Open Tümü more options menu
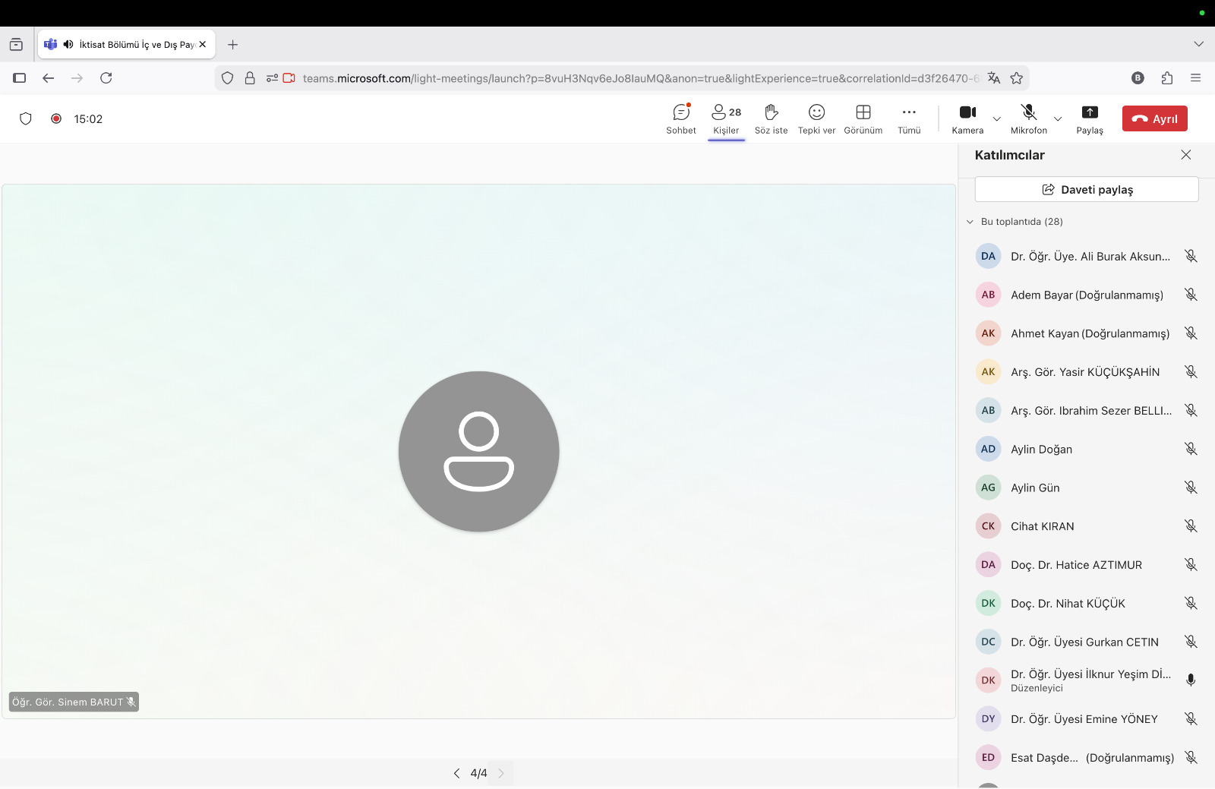Screen dimensions: 1215x789 point(909,118)
